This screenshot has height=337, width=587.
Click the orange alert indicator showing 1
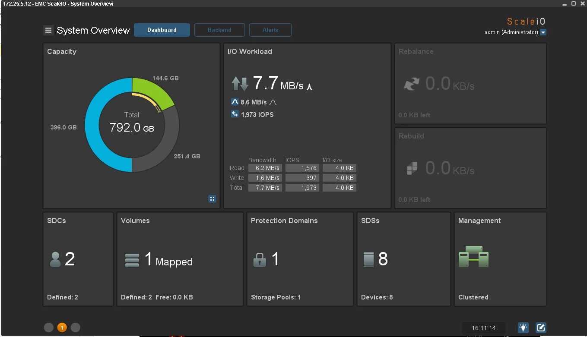[62, 328]
